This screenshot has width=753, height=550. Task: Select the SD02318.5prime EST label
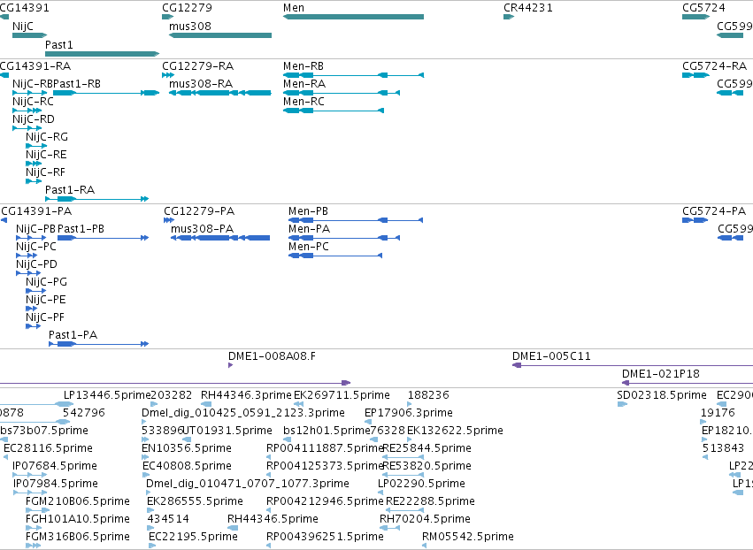pos(661,395)
